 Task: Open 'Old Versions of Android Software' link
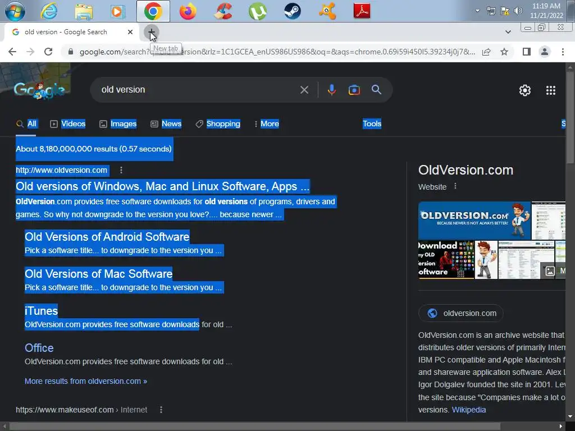coord(107,237)
